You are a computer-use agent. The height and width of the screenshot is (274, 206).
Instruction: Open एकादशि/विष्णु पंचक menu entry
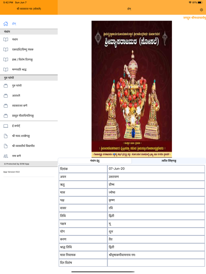(29, 50)
